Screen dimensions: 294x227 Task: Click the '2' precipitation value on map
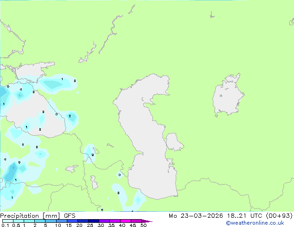pos(70,116)
